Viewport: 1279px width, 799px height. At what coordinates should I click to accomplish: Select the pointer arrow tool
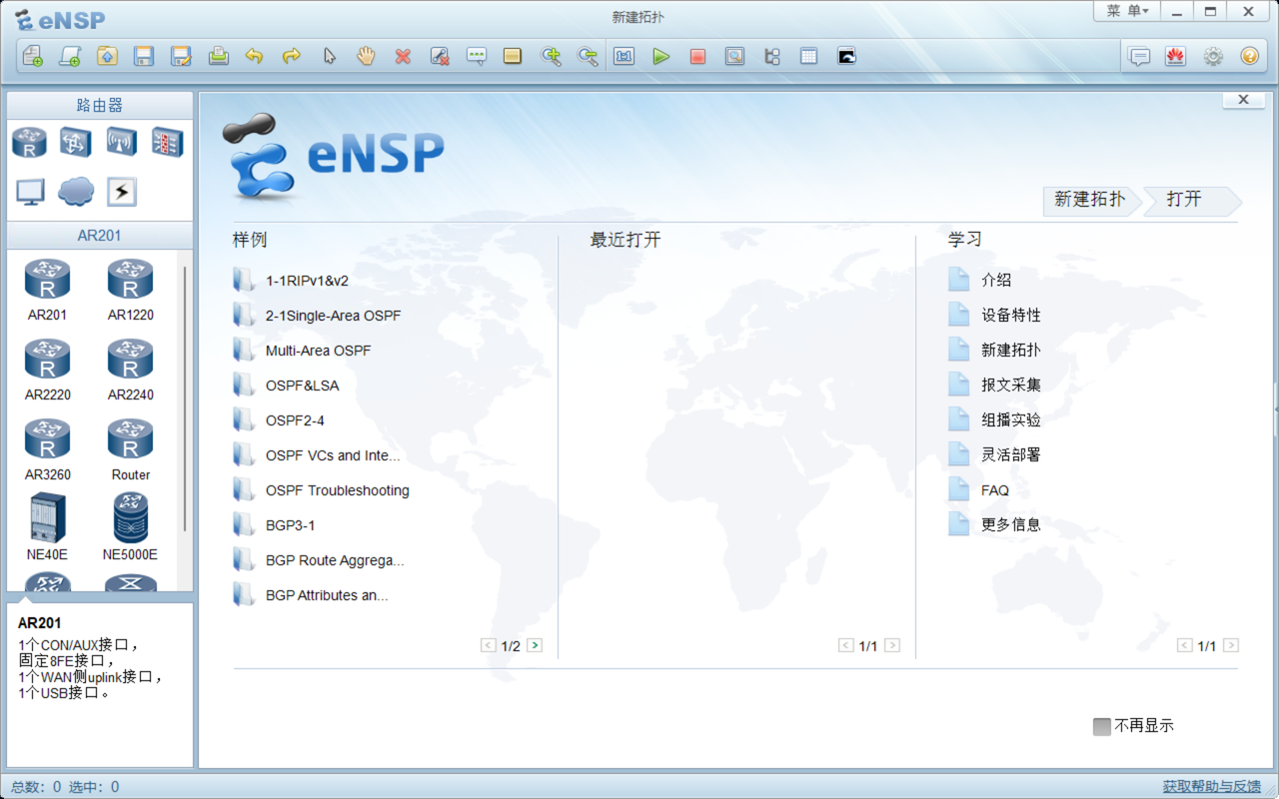[x=329, y=56]
